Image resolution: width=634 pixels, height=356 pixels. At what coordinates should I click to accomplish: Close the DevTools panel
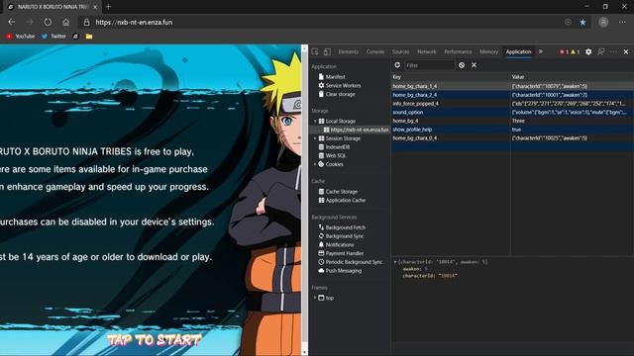626,51
